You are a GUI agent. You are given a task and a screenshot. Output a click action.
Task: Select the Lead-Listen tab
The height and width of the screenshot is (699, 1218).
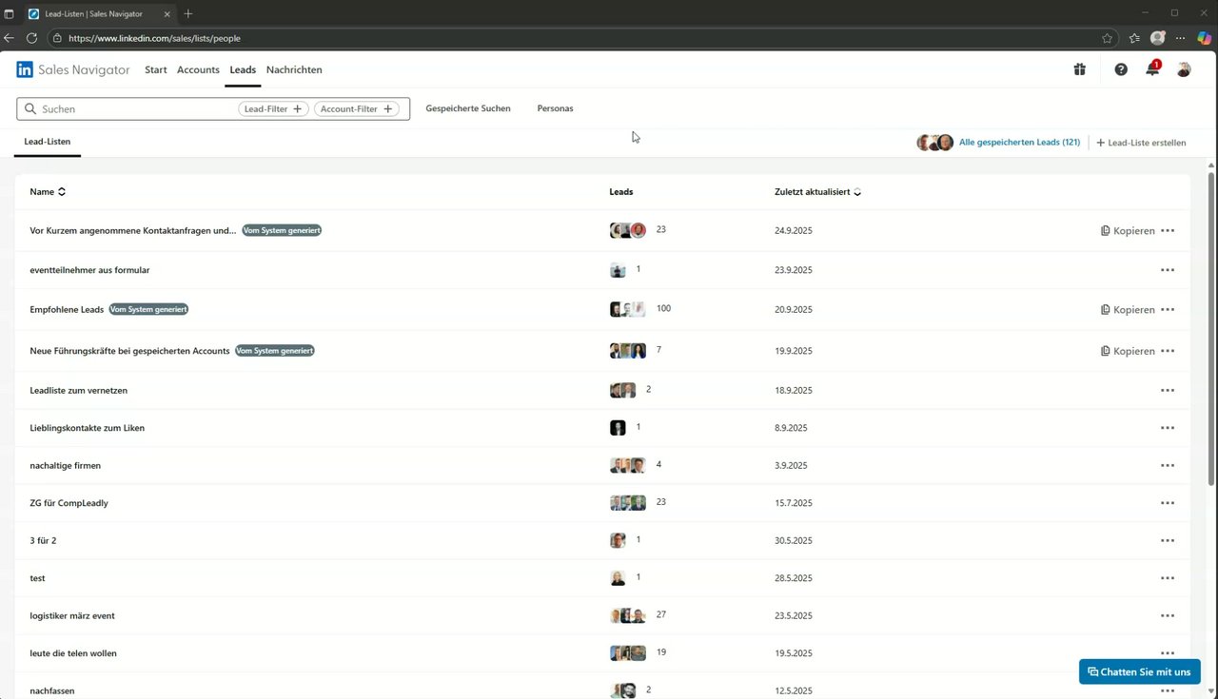coord(48,142)
